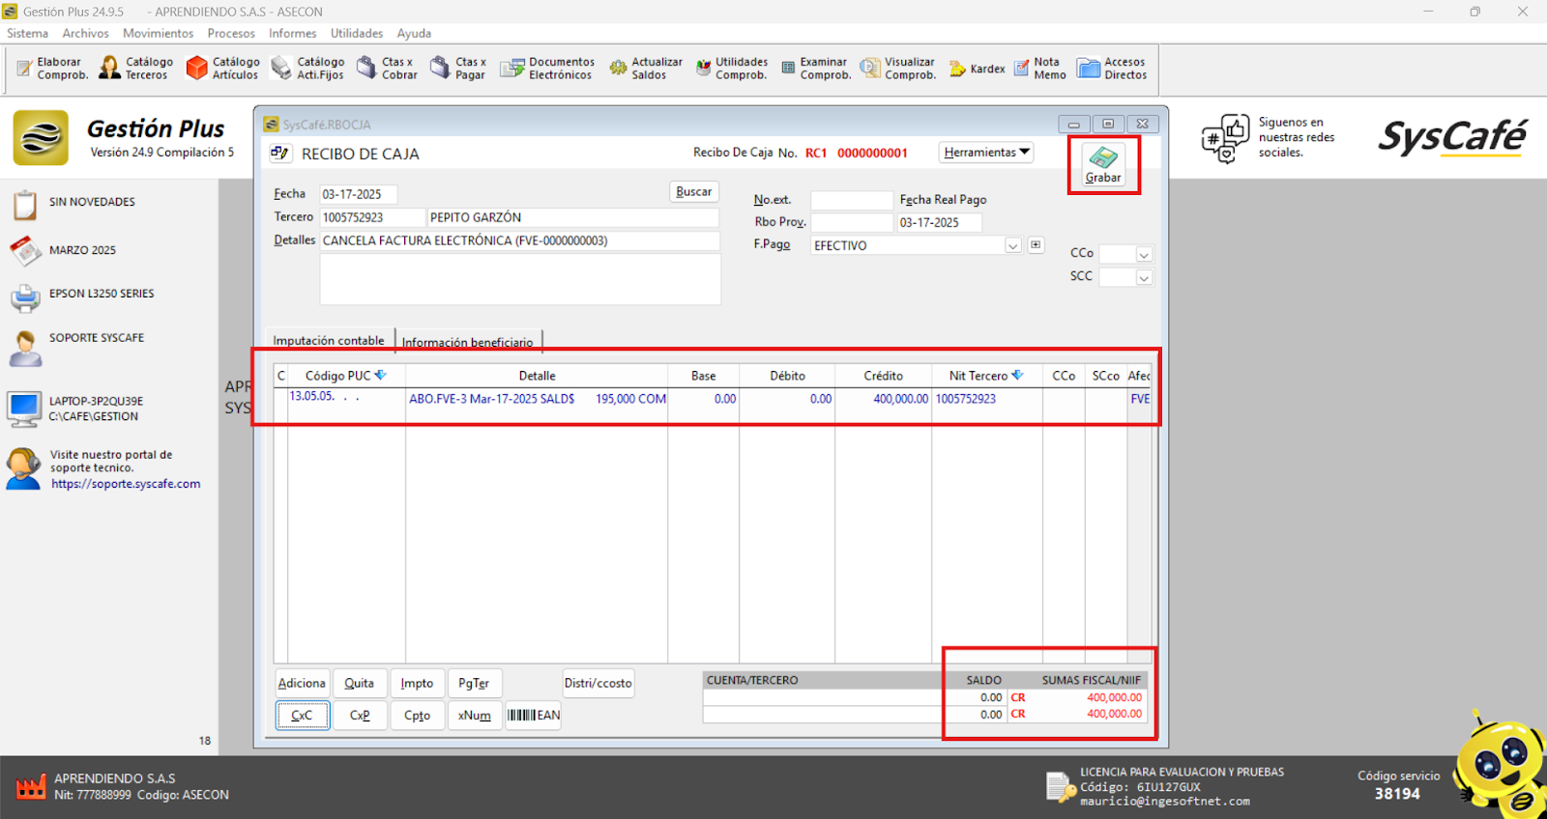The height and width of the screenshot is (819, 1547).
Task: Click the Detalles text field
Action: (519, 241)
